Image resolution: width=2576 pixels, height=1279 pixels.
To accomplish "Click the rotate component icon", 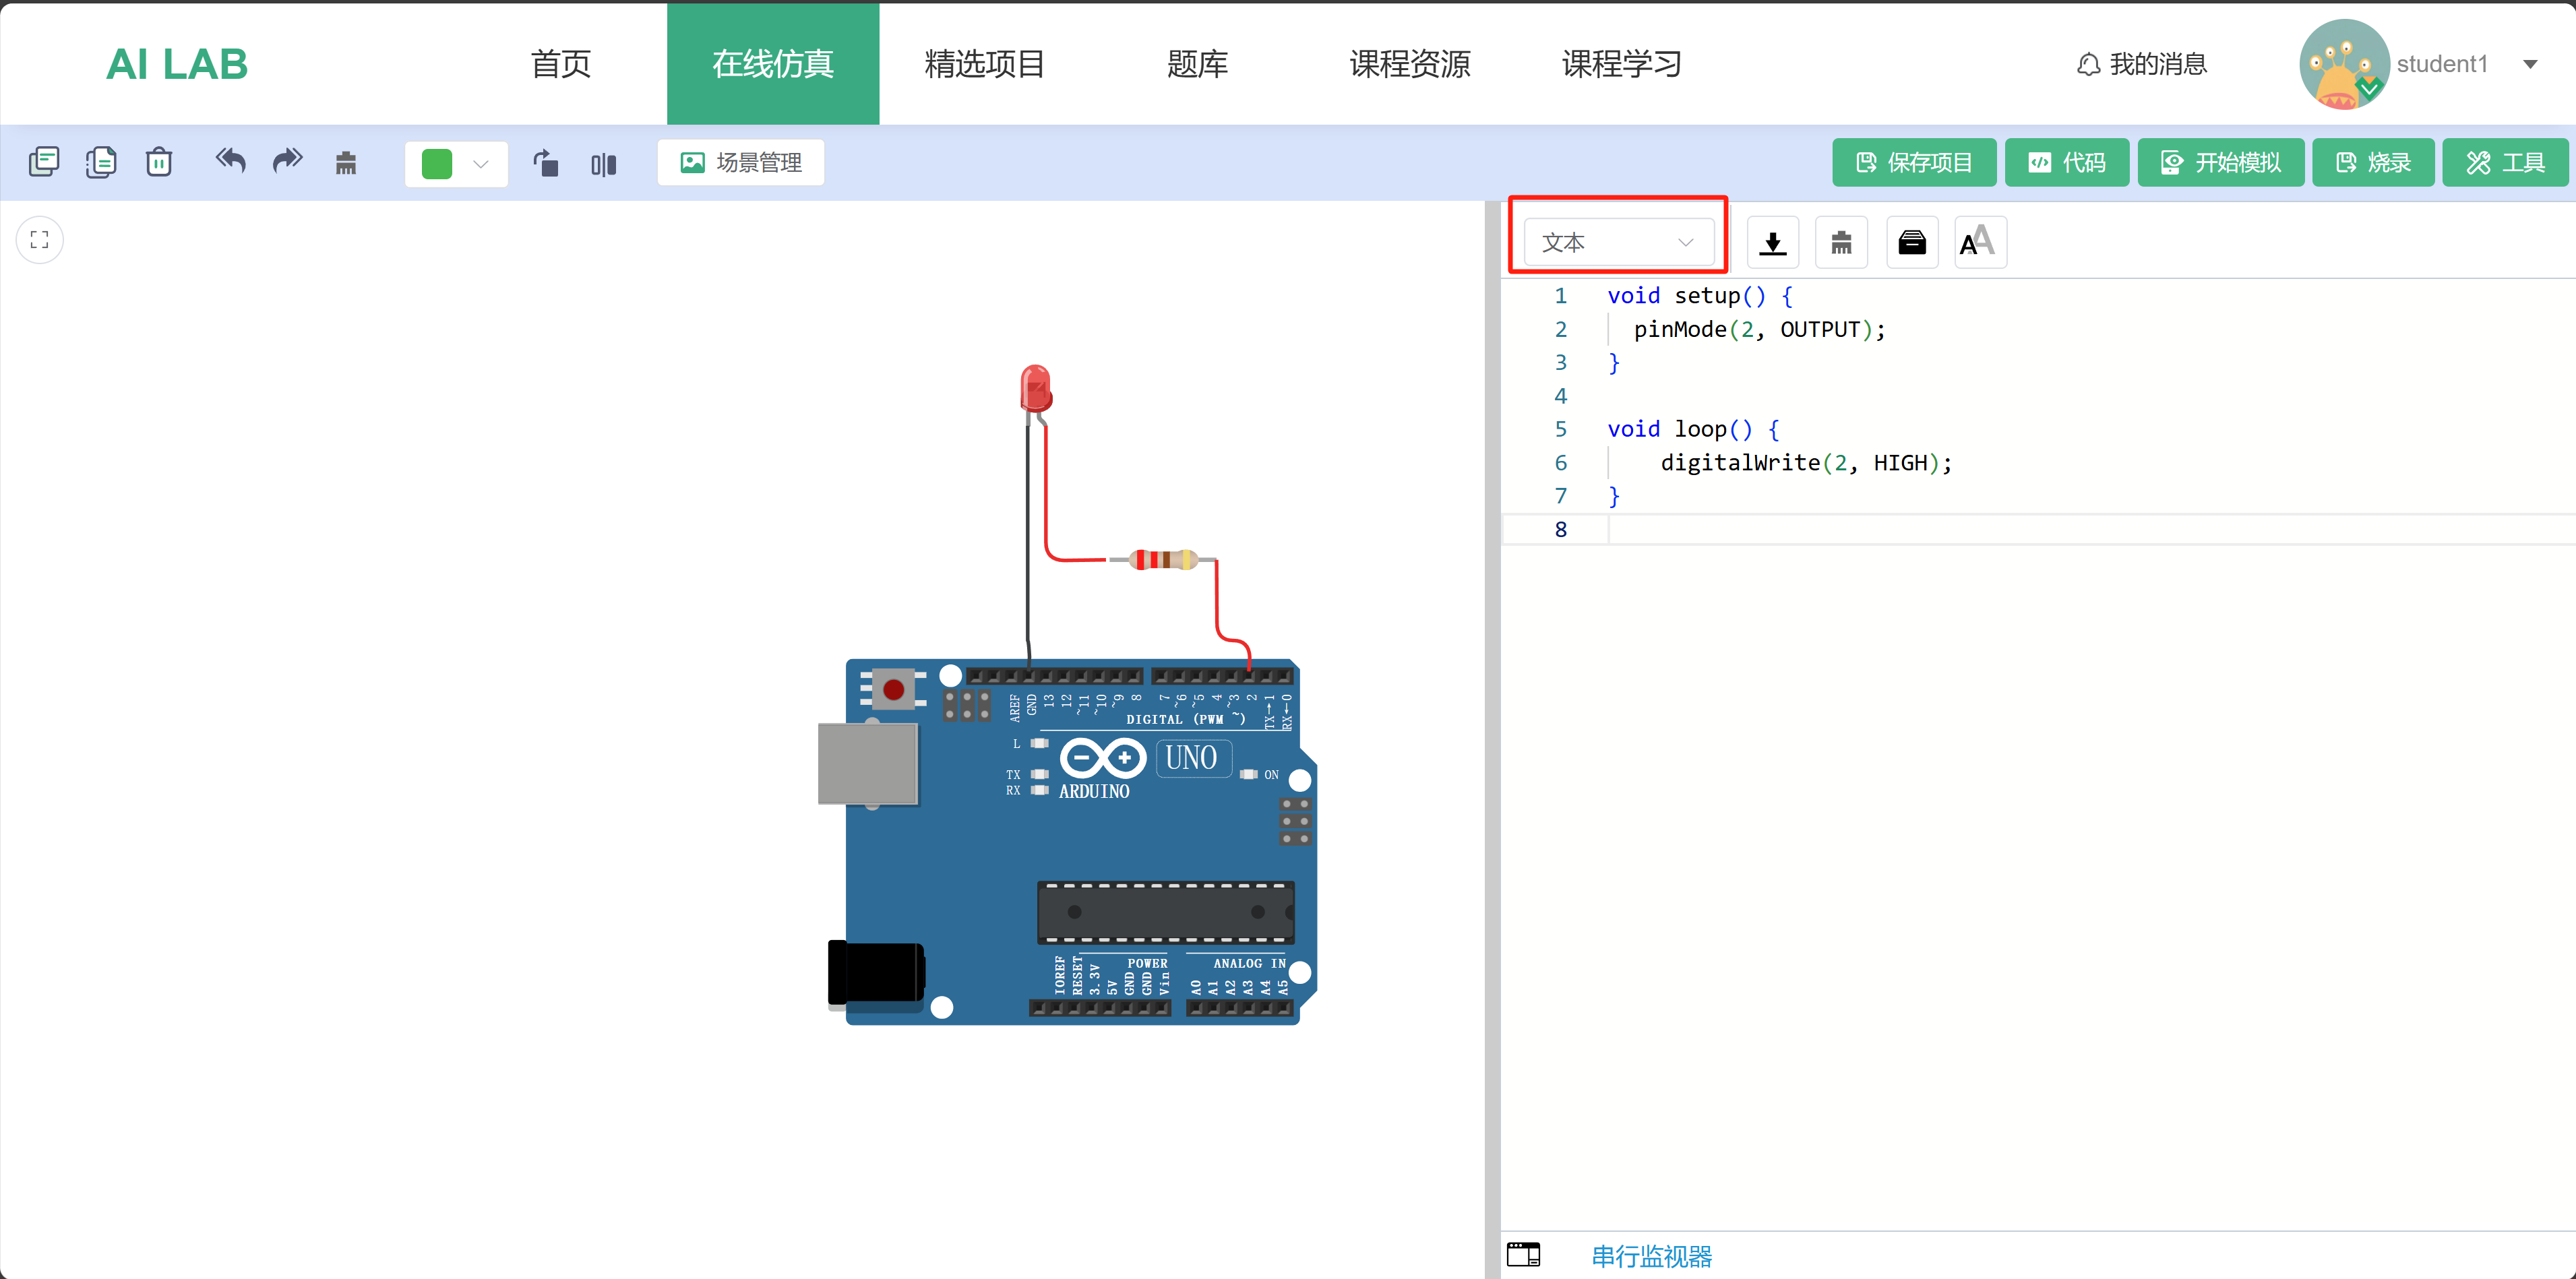I will click(x=546, y=163).
